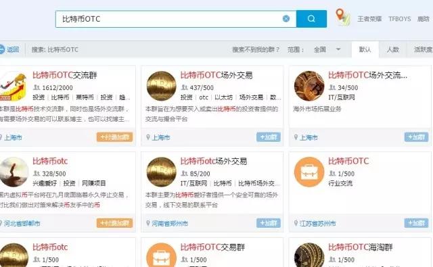
Task: Click 付费加群 on 比特币OTC交流群
Action: [x=114, y=137]
